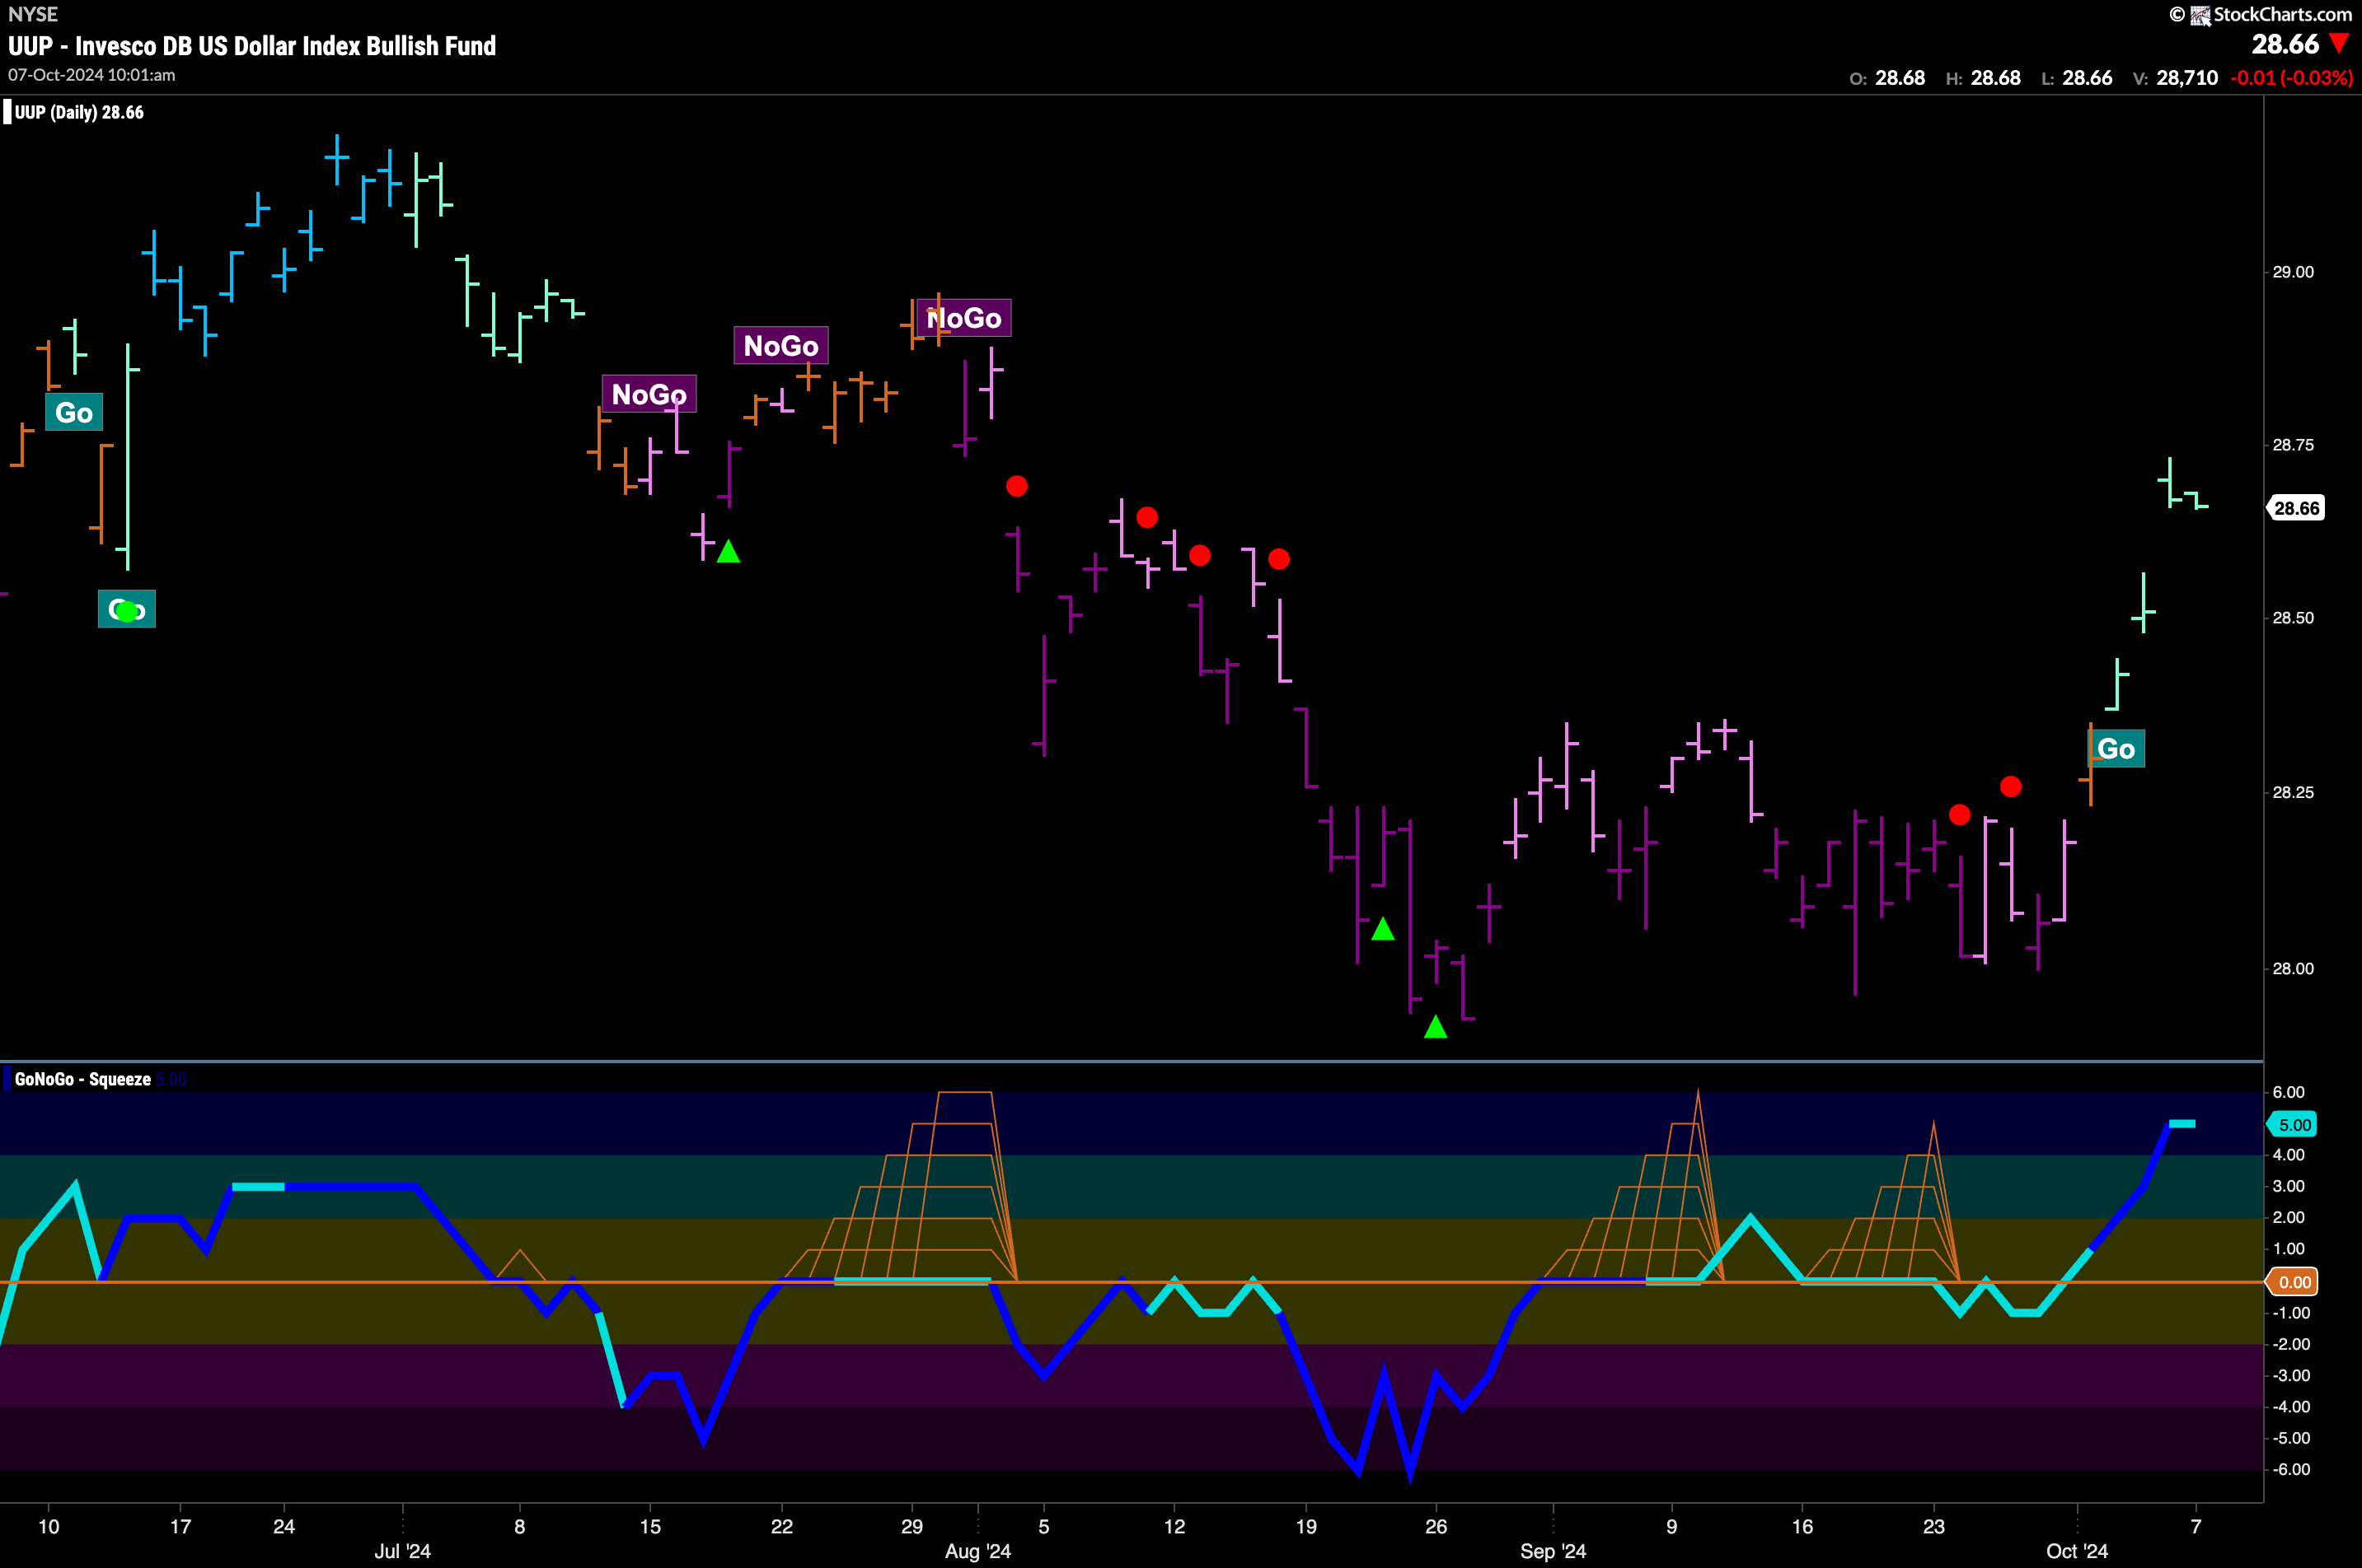The image size is (2362, 1568).
Task: Click the Jul '24 date axis label
Action: point(402,1551)
